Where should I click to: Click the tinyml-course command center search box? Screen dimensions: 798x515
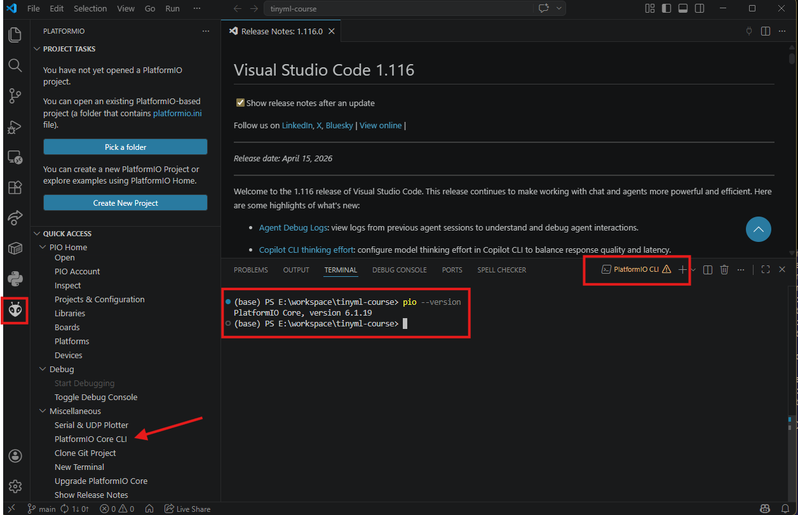[398, 9]
